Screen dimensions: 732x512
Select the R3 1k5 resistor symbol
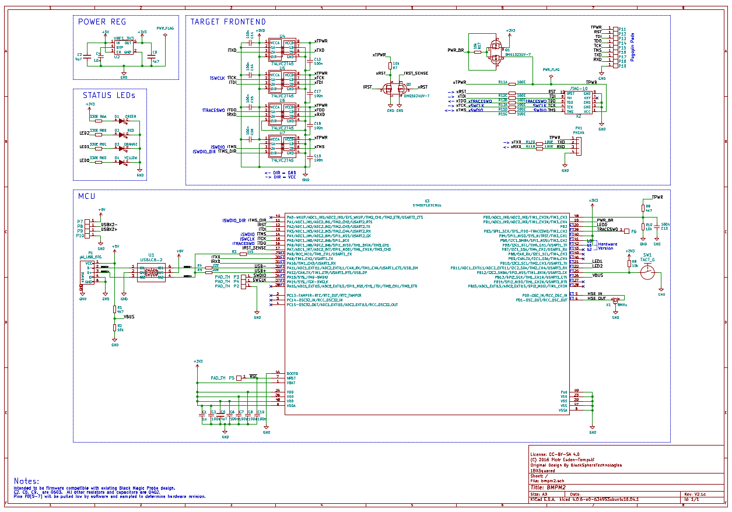tap(243, 254)
